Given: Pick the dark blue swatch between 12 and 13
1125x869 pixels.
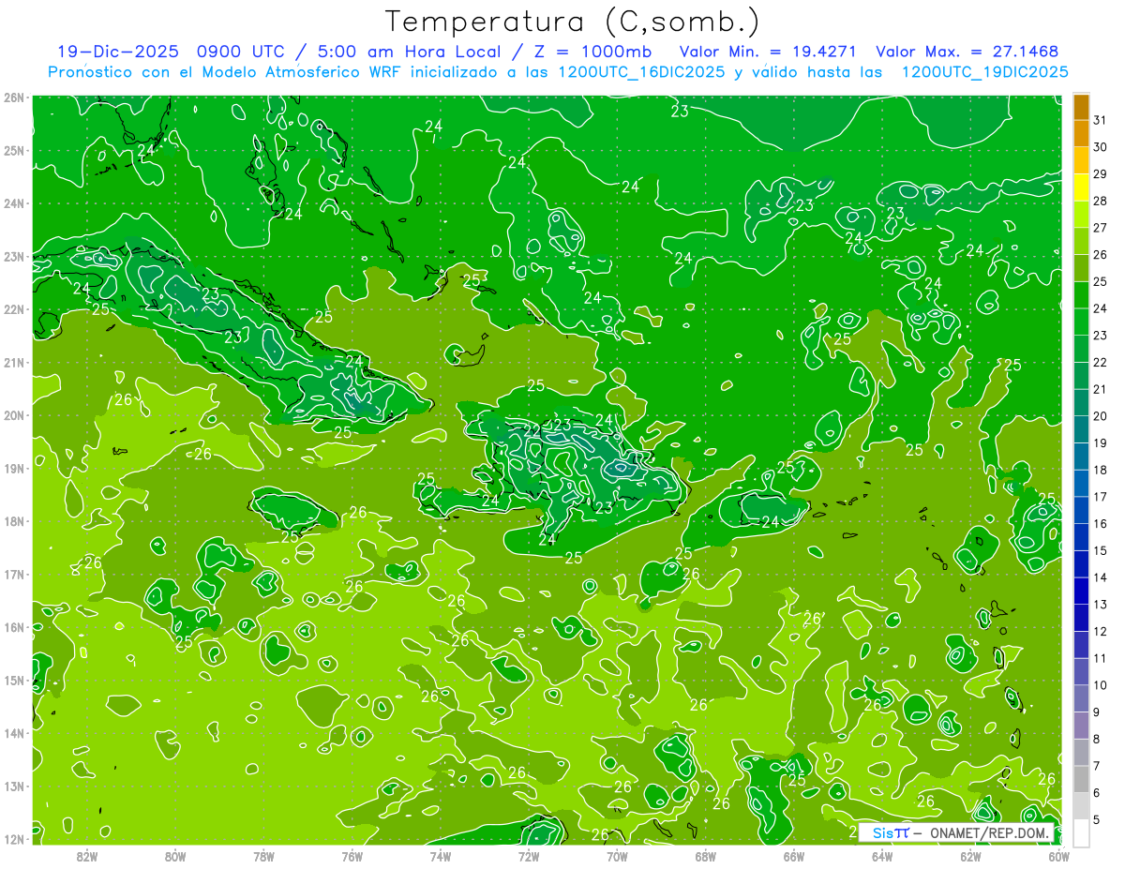Looking at the screenshot, I should pos(1081,618).
